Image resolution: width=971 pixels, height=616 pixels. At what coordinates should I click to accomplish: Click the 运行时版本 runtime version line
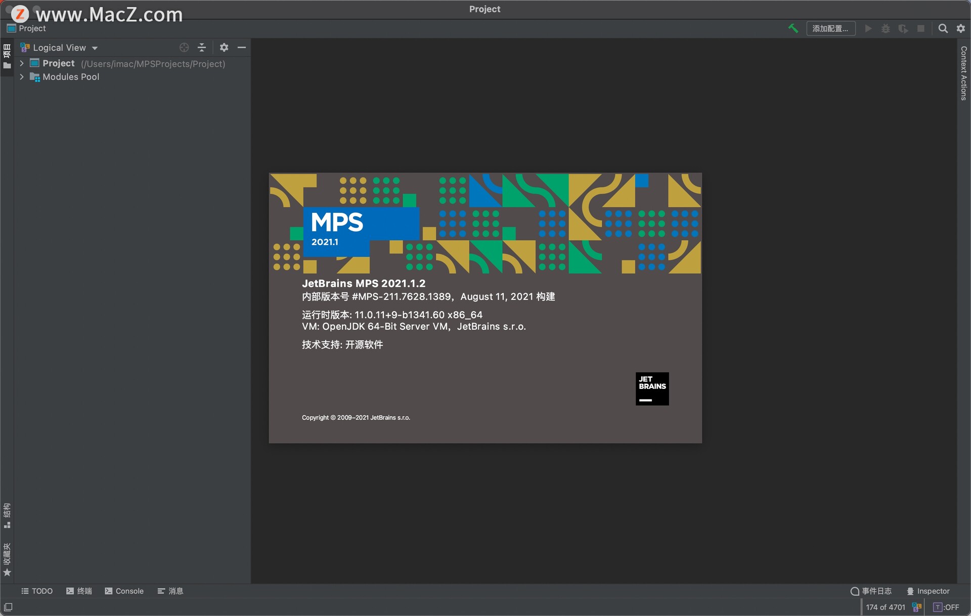tap(392, 315)
